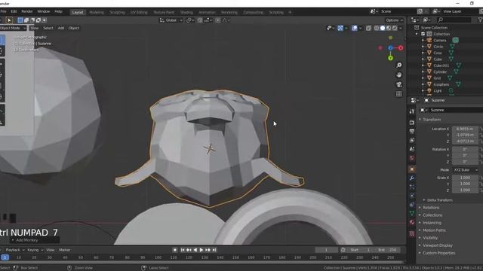Click the Scale X value field

pos(465,178)
